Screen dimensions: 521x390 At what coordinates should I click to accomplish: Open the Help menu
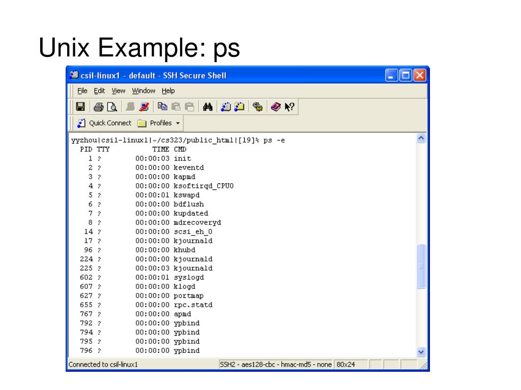coord(168,91)
